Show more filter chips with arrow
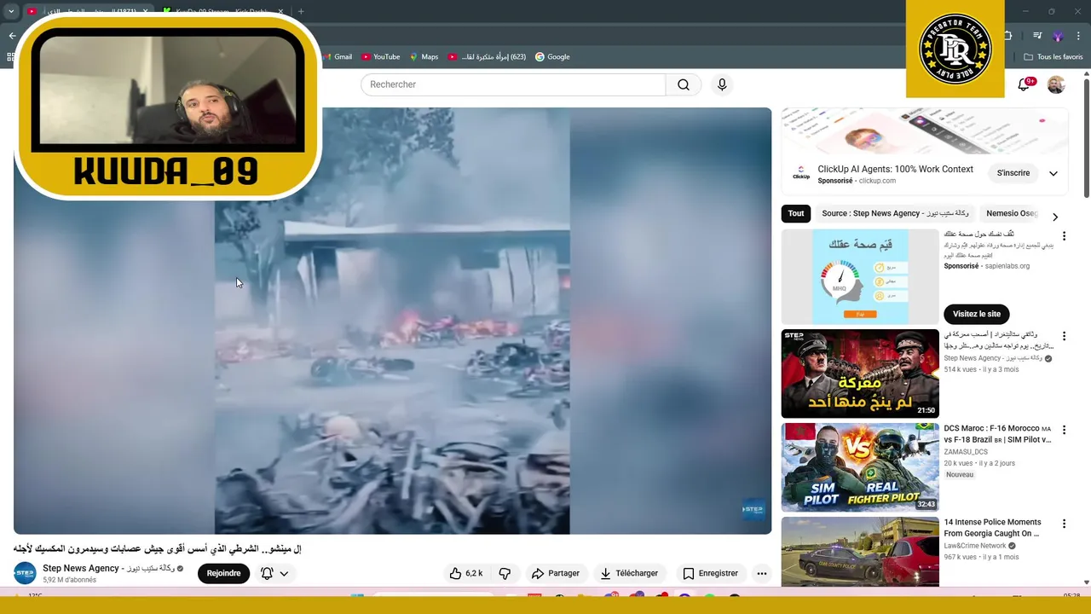Viewport: 1091px width, 614px height. coord(1054,217)
